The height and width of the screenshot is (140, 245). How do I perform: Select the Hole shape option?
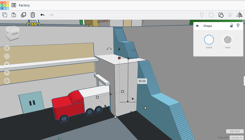pos(228,40)
